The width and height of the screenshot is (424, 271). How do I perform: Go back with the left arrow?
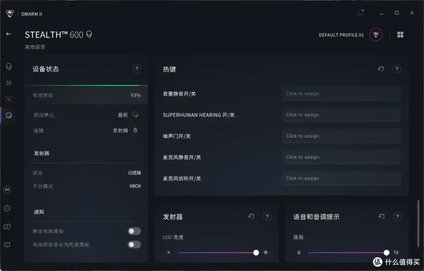coord(9,34)
